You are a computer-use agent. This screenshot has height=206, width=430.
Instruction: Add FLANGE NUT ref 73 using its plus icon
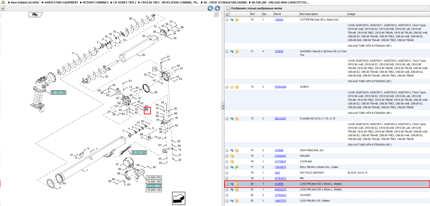(x=227, y=119)
